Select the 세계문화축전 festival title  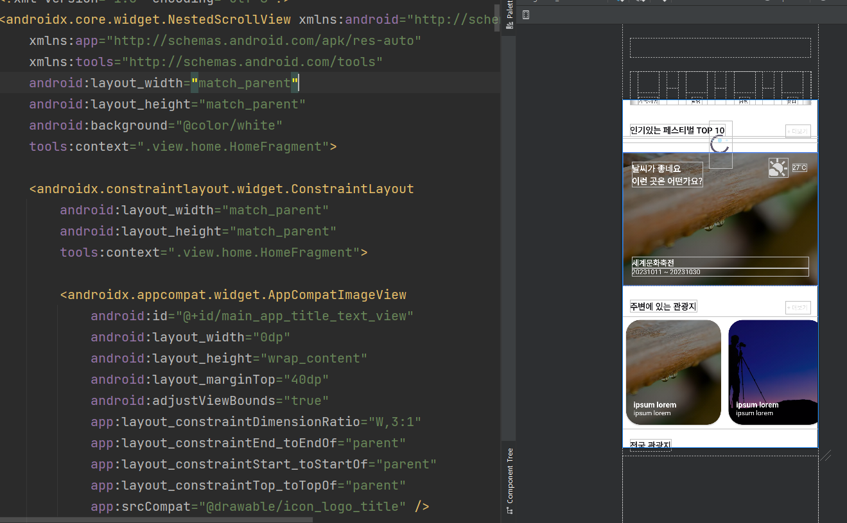coord(720,262)
